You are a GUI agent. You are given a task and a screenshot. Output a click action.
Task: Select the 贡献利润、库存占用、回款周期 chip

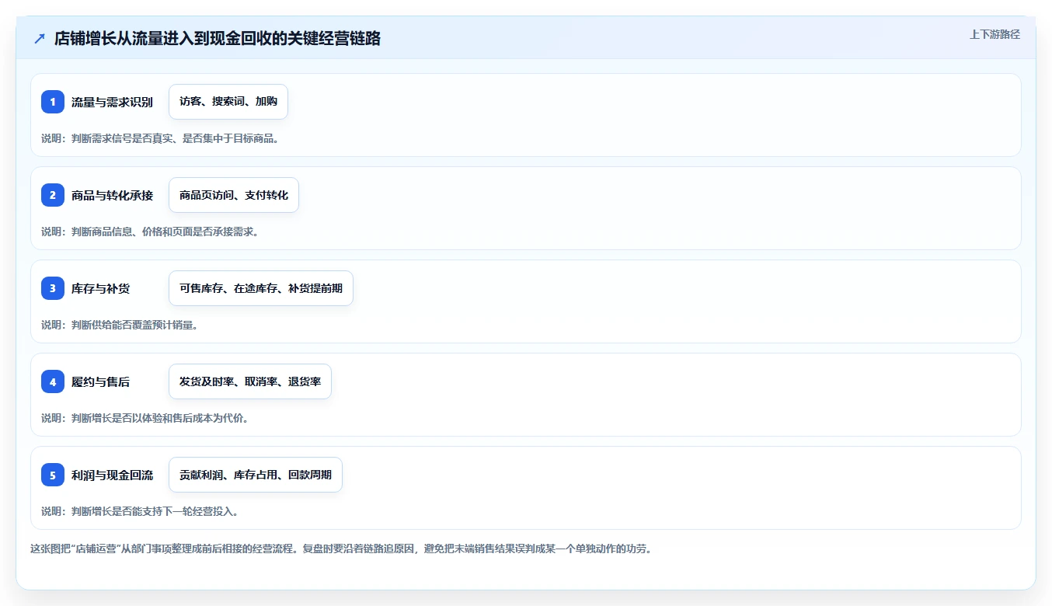pos(256,475)
